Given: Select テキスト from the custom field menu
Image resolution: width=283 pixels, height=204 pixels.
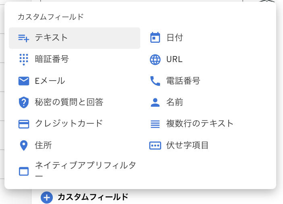Looking at the screenshot, I should [x=51, y=38].
